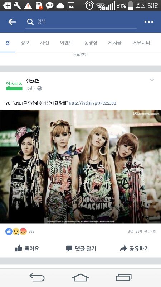Viewport: 161px width, 287px height.
Task: Like the post with 좋아요
Action: [27, 249]
